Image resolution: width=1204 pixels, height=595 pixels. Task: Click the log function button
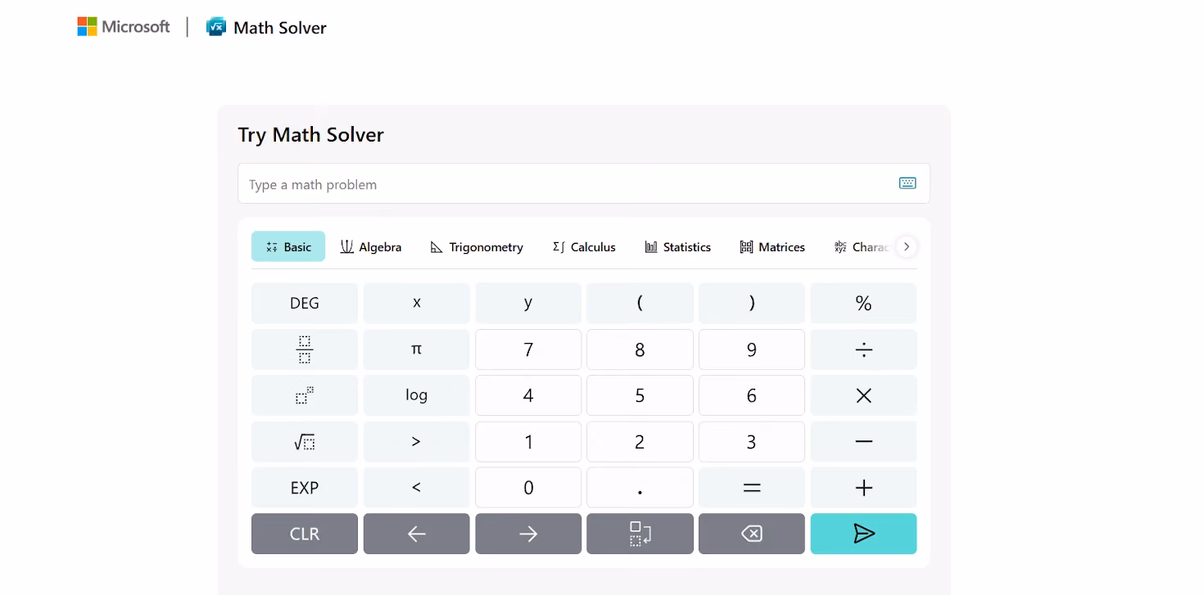tap(417, 395)
